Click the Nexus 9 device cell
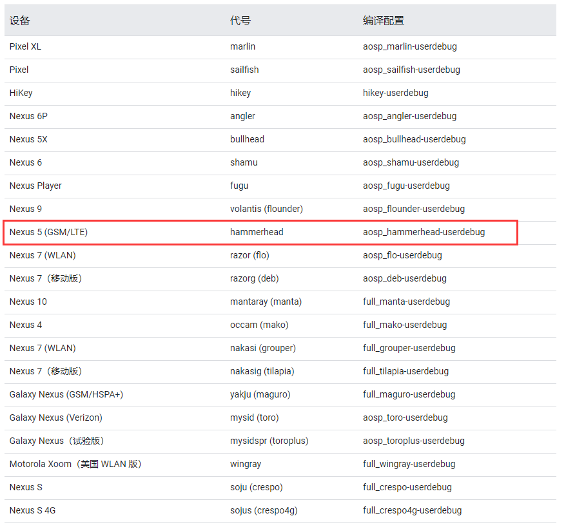The image size is (566, 527). pyautogui.click(x=26, y=209)
